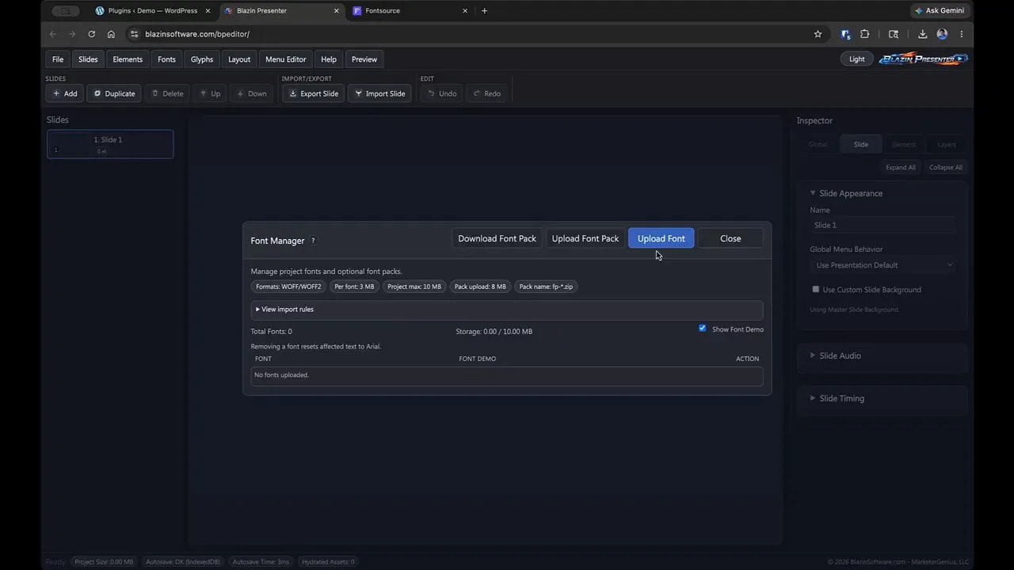Image resolution: width=1014 pixels, height=570 pixels.
Task: Click the Autosave: OK status entry
Action: [182, 561]
